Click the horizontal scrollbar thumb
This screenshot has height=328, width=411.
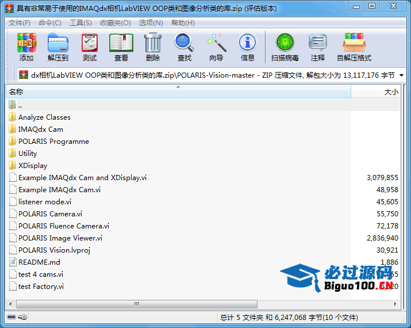[136, 304]
